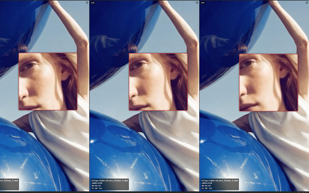Click the 1080×1920 resolution text in the third pane

point(207,183)
